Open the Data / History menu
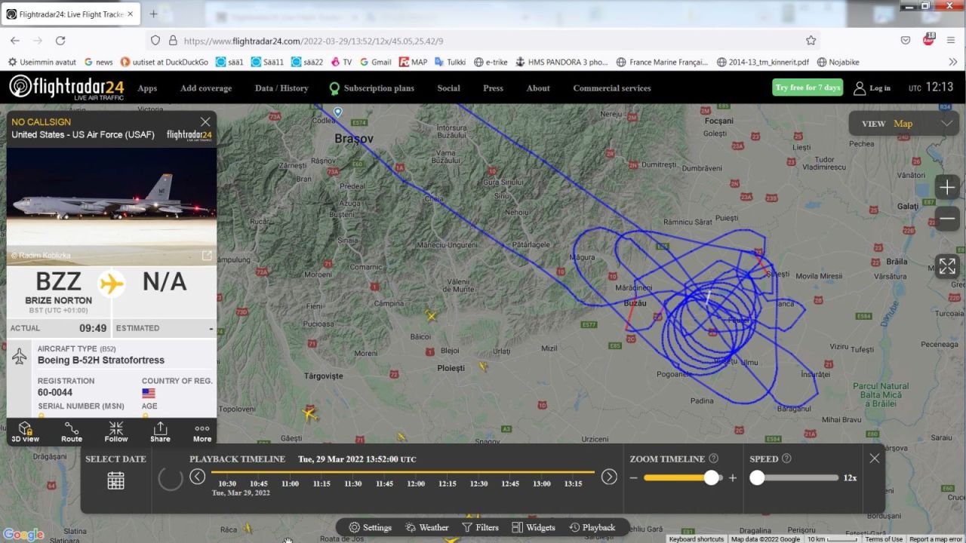Screen dimensions: 966x543 (x=281, y=88)
